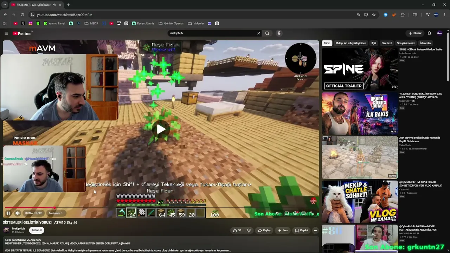Image resolution: width=450 pixels, height=253 pixels.
Task: Bookmark this page with the star
Action: (x=374, y=15)
